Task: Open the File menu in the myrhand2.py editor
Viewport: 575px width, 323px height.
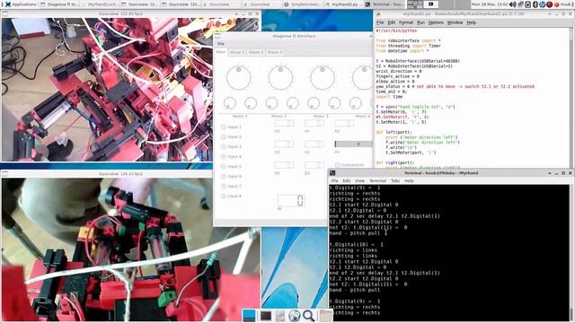Action: (x=380, y=22)
